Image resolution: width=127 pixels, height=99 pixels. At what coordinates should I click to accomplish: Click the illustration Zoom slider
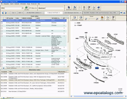(x=92, y=19)
